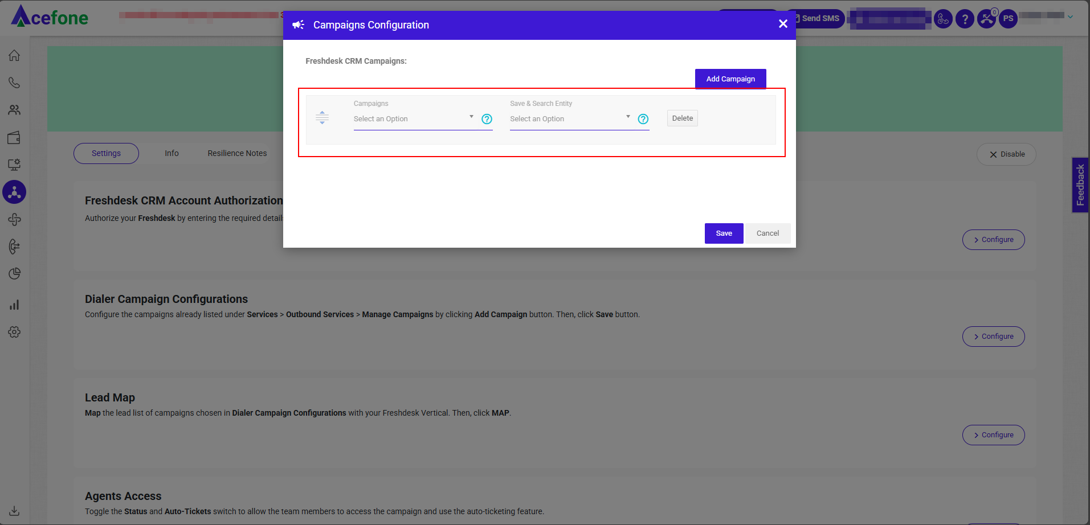The height and width of the screenshot is (525, 1090).
Task: Open the help question mark icon
Action: [x=965, y=19]
